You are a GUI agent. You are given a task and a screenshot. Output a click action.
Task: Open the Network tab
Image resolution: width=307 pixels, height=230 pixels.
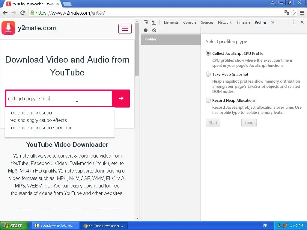225,22
